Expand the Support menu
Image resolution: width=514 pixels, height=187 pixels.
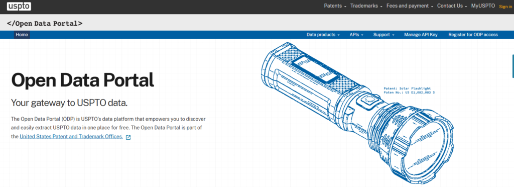[383, 35]
